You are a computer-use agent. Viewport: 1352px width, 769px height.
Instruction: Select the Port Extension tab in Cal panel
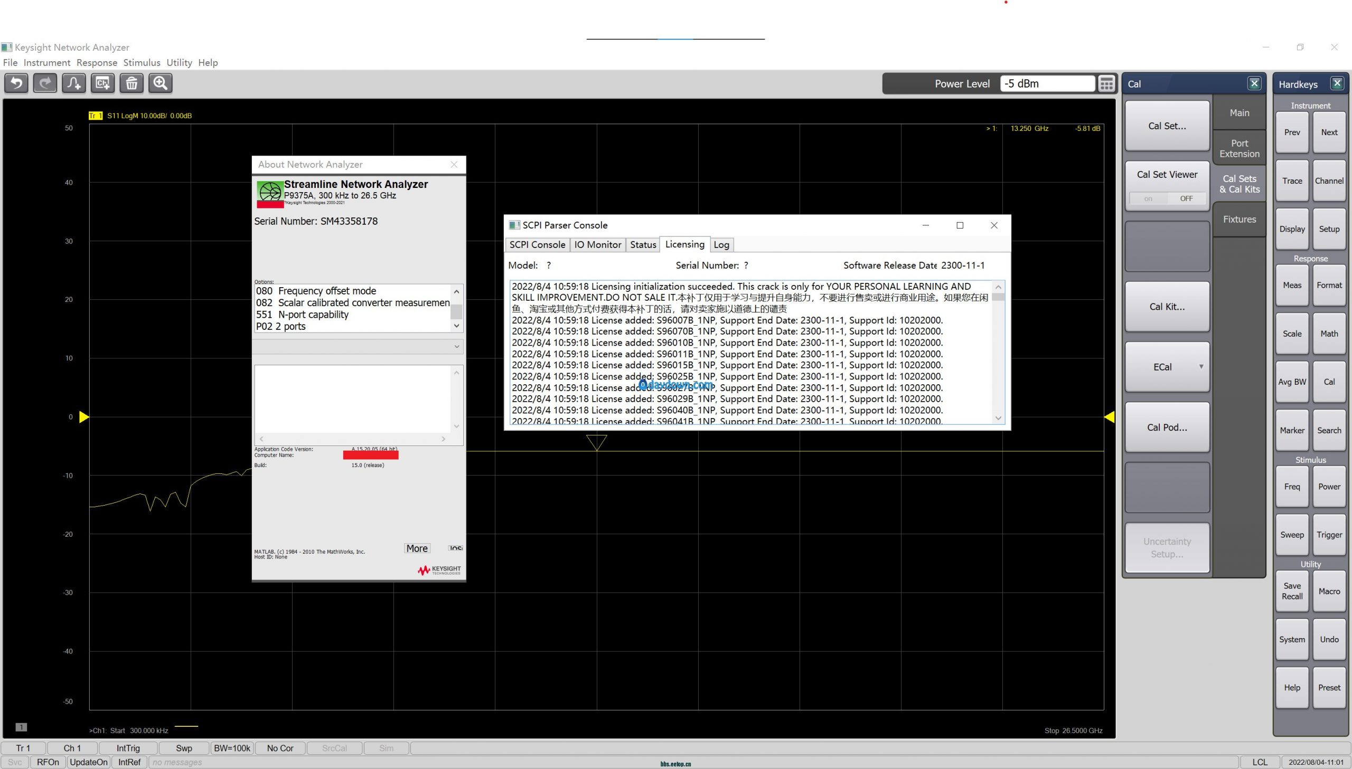pyautogui.click(x=1239, y=148)
